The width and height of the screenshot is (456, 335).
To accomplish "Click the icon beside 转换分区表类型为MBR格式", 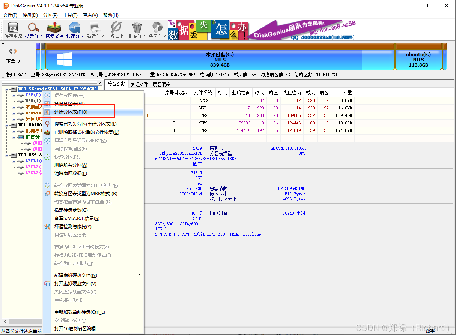I will click(47, 194).
